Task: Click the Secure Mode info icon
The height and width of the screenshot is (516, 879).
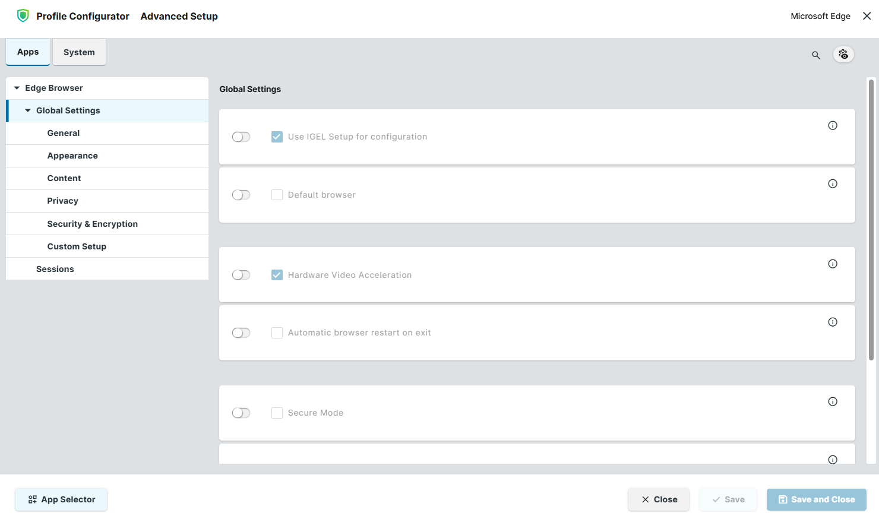Action: pos(833,401)
